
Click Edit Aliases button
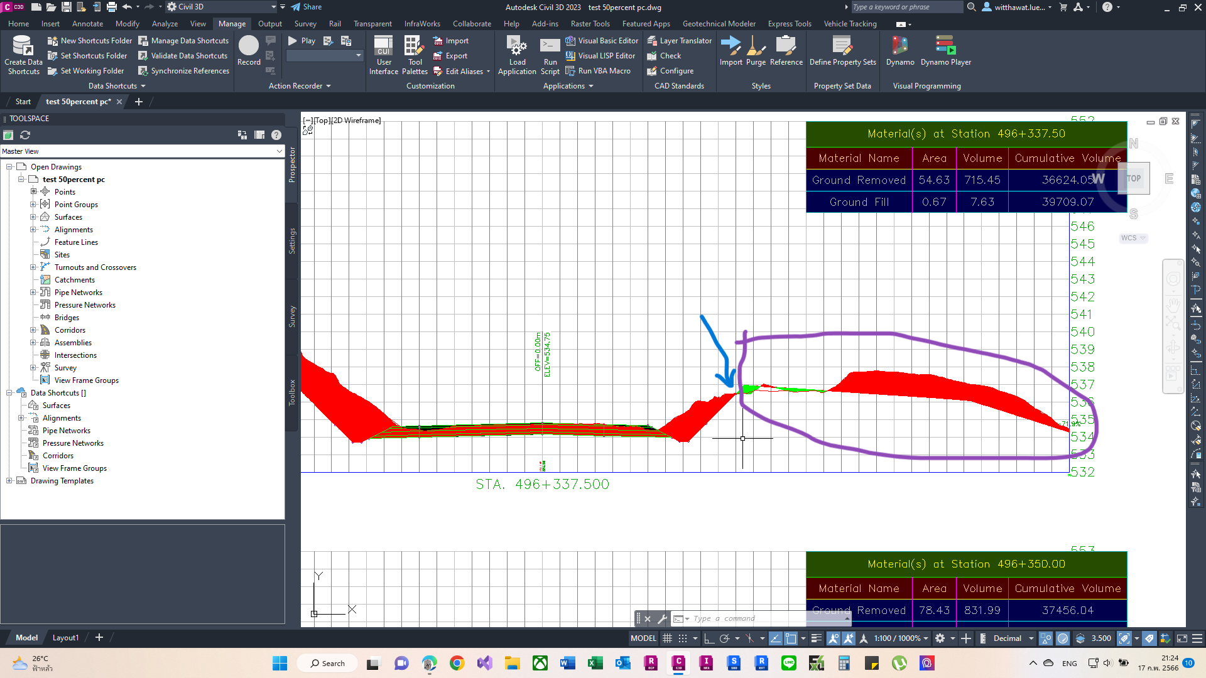(462, 72)
